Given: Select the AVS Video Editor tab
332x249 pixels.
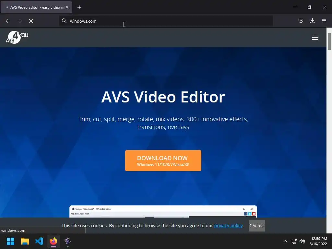Looking at the screenshot, I should click(36, 7).
